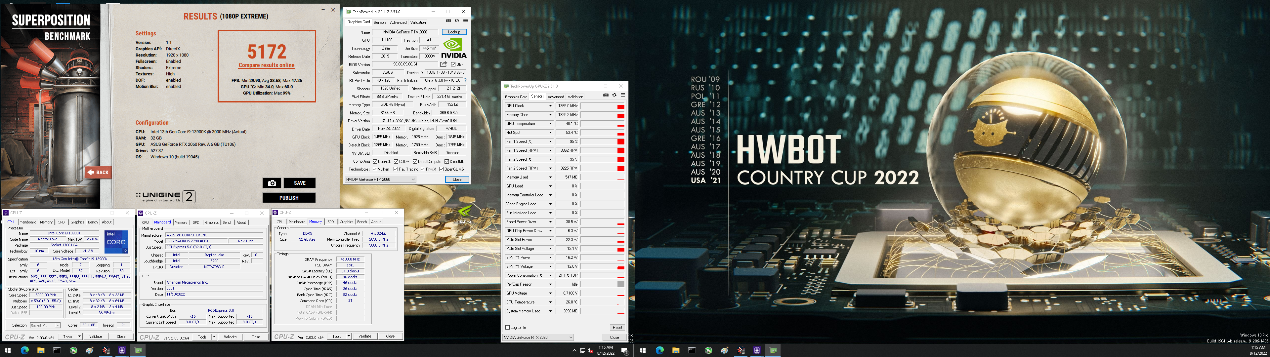Switch to SPD tab in CPU-Z Memory window
Screen dimensions: 1270x357
click(x=331, y=222)
